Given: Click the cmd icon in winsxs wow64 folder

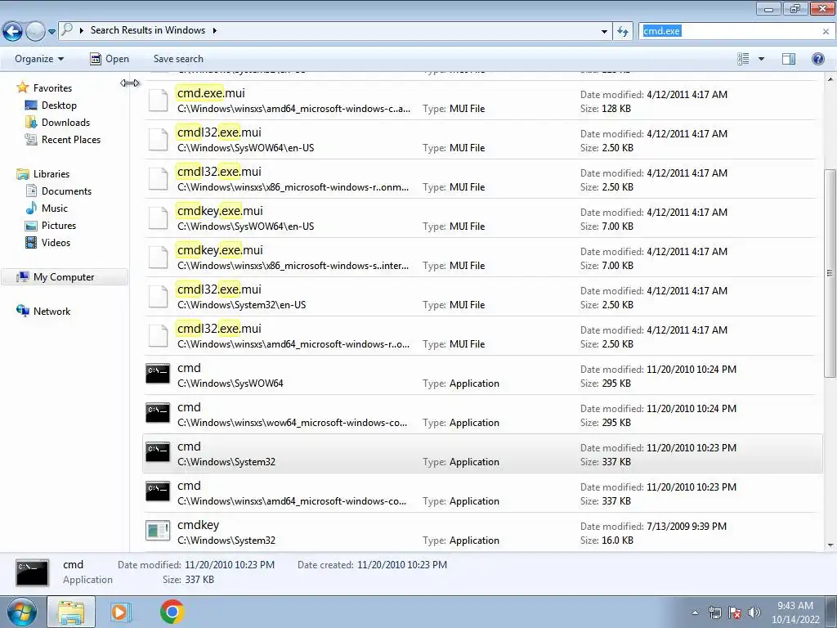Looking at the screenshot, I should tap(158, 413).
